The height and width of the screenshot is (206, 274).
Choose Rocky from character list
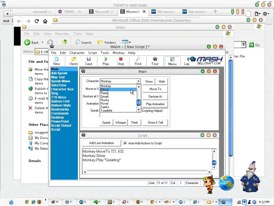[x=118, y=100]
